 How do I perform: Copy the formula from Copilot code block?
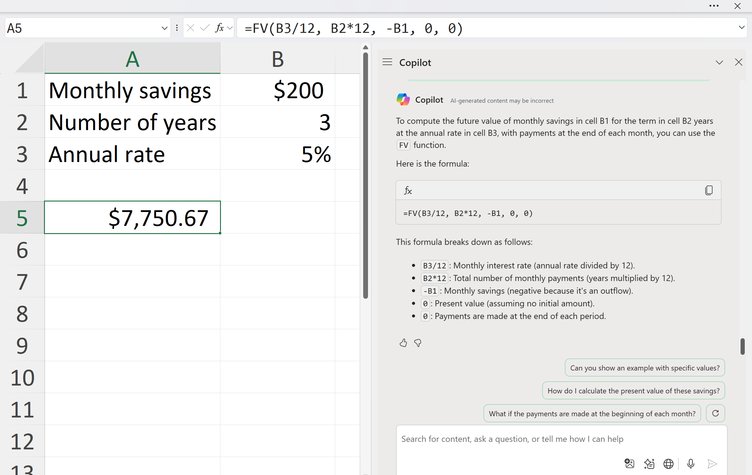pyautogui.click(x=709, y=190)
